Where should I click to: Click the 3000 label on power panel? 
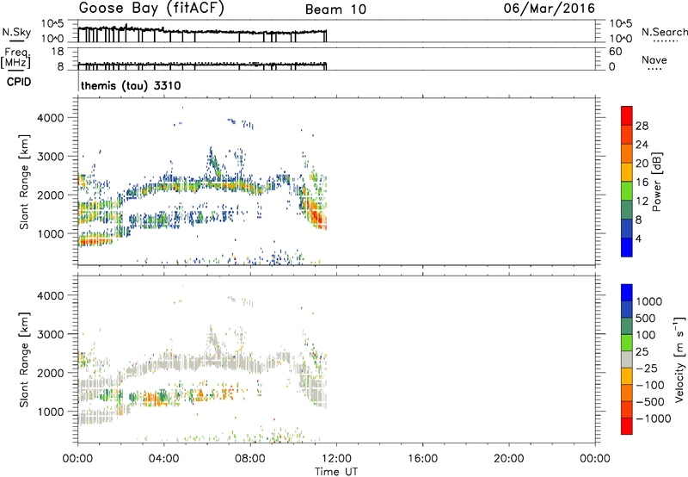[50, 157]
